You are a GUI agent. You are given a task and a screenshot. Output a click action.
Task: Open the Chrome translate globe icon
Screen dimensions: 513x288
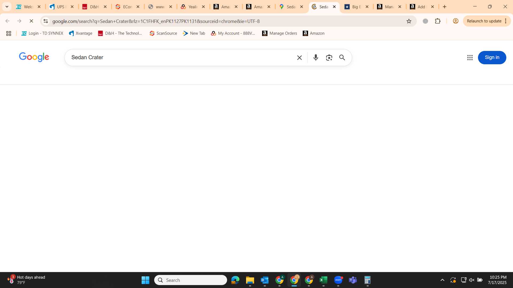tap(425, 21)
